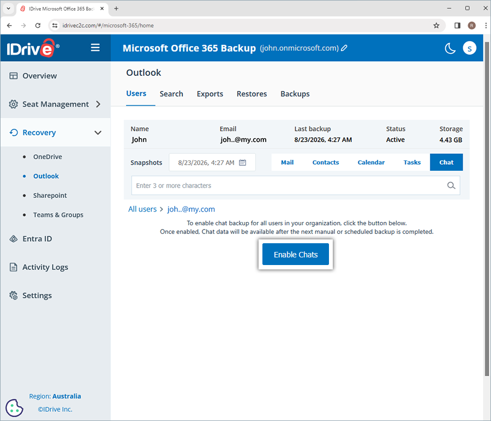Click the Overview icon in sidebar
The height and width of the screenshot is (421, 491).
(14, 76)
